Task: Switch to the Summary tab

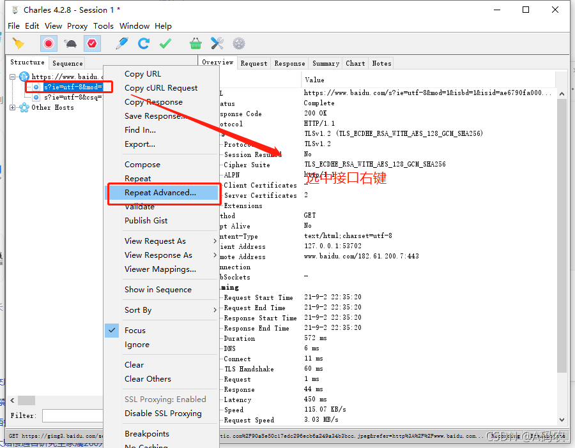Action: [x=326, y=63]
